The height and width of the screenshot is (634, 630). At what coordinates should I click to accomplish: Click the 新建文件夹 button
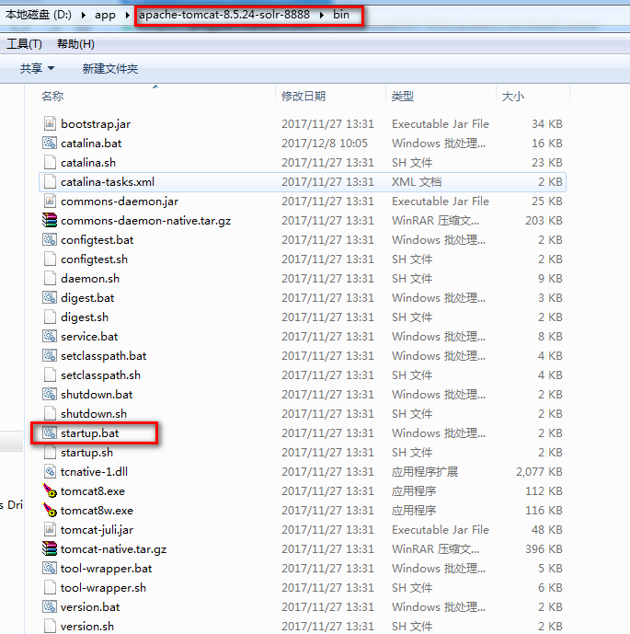click(x=110, y=68)
